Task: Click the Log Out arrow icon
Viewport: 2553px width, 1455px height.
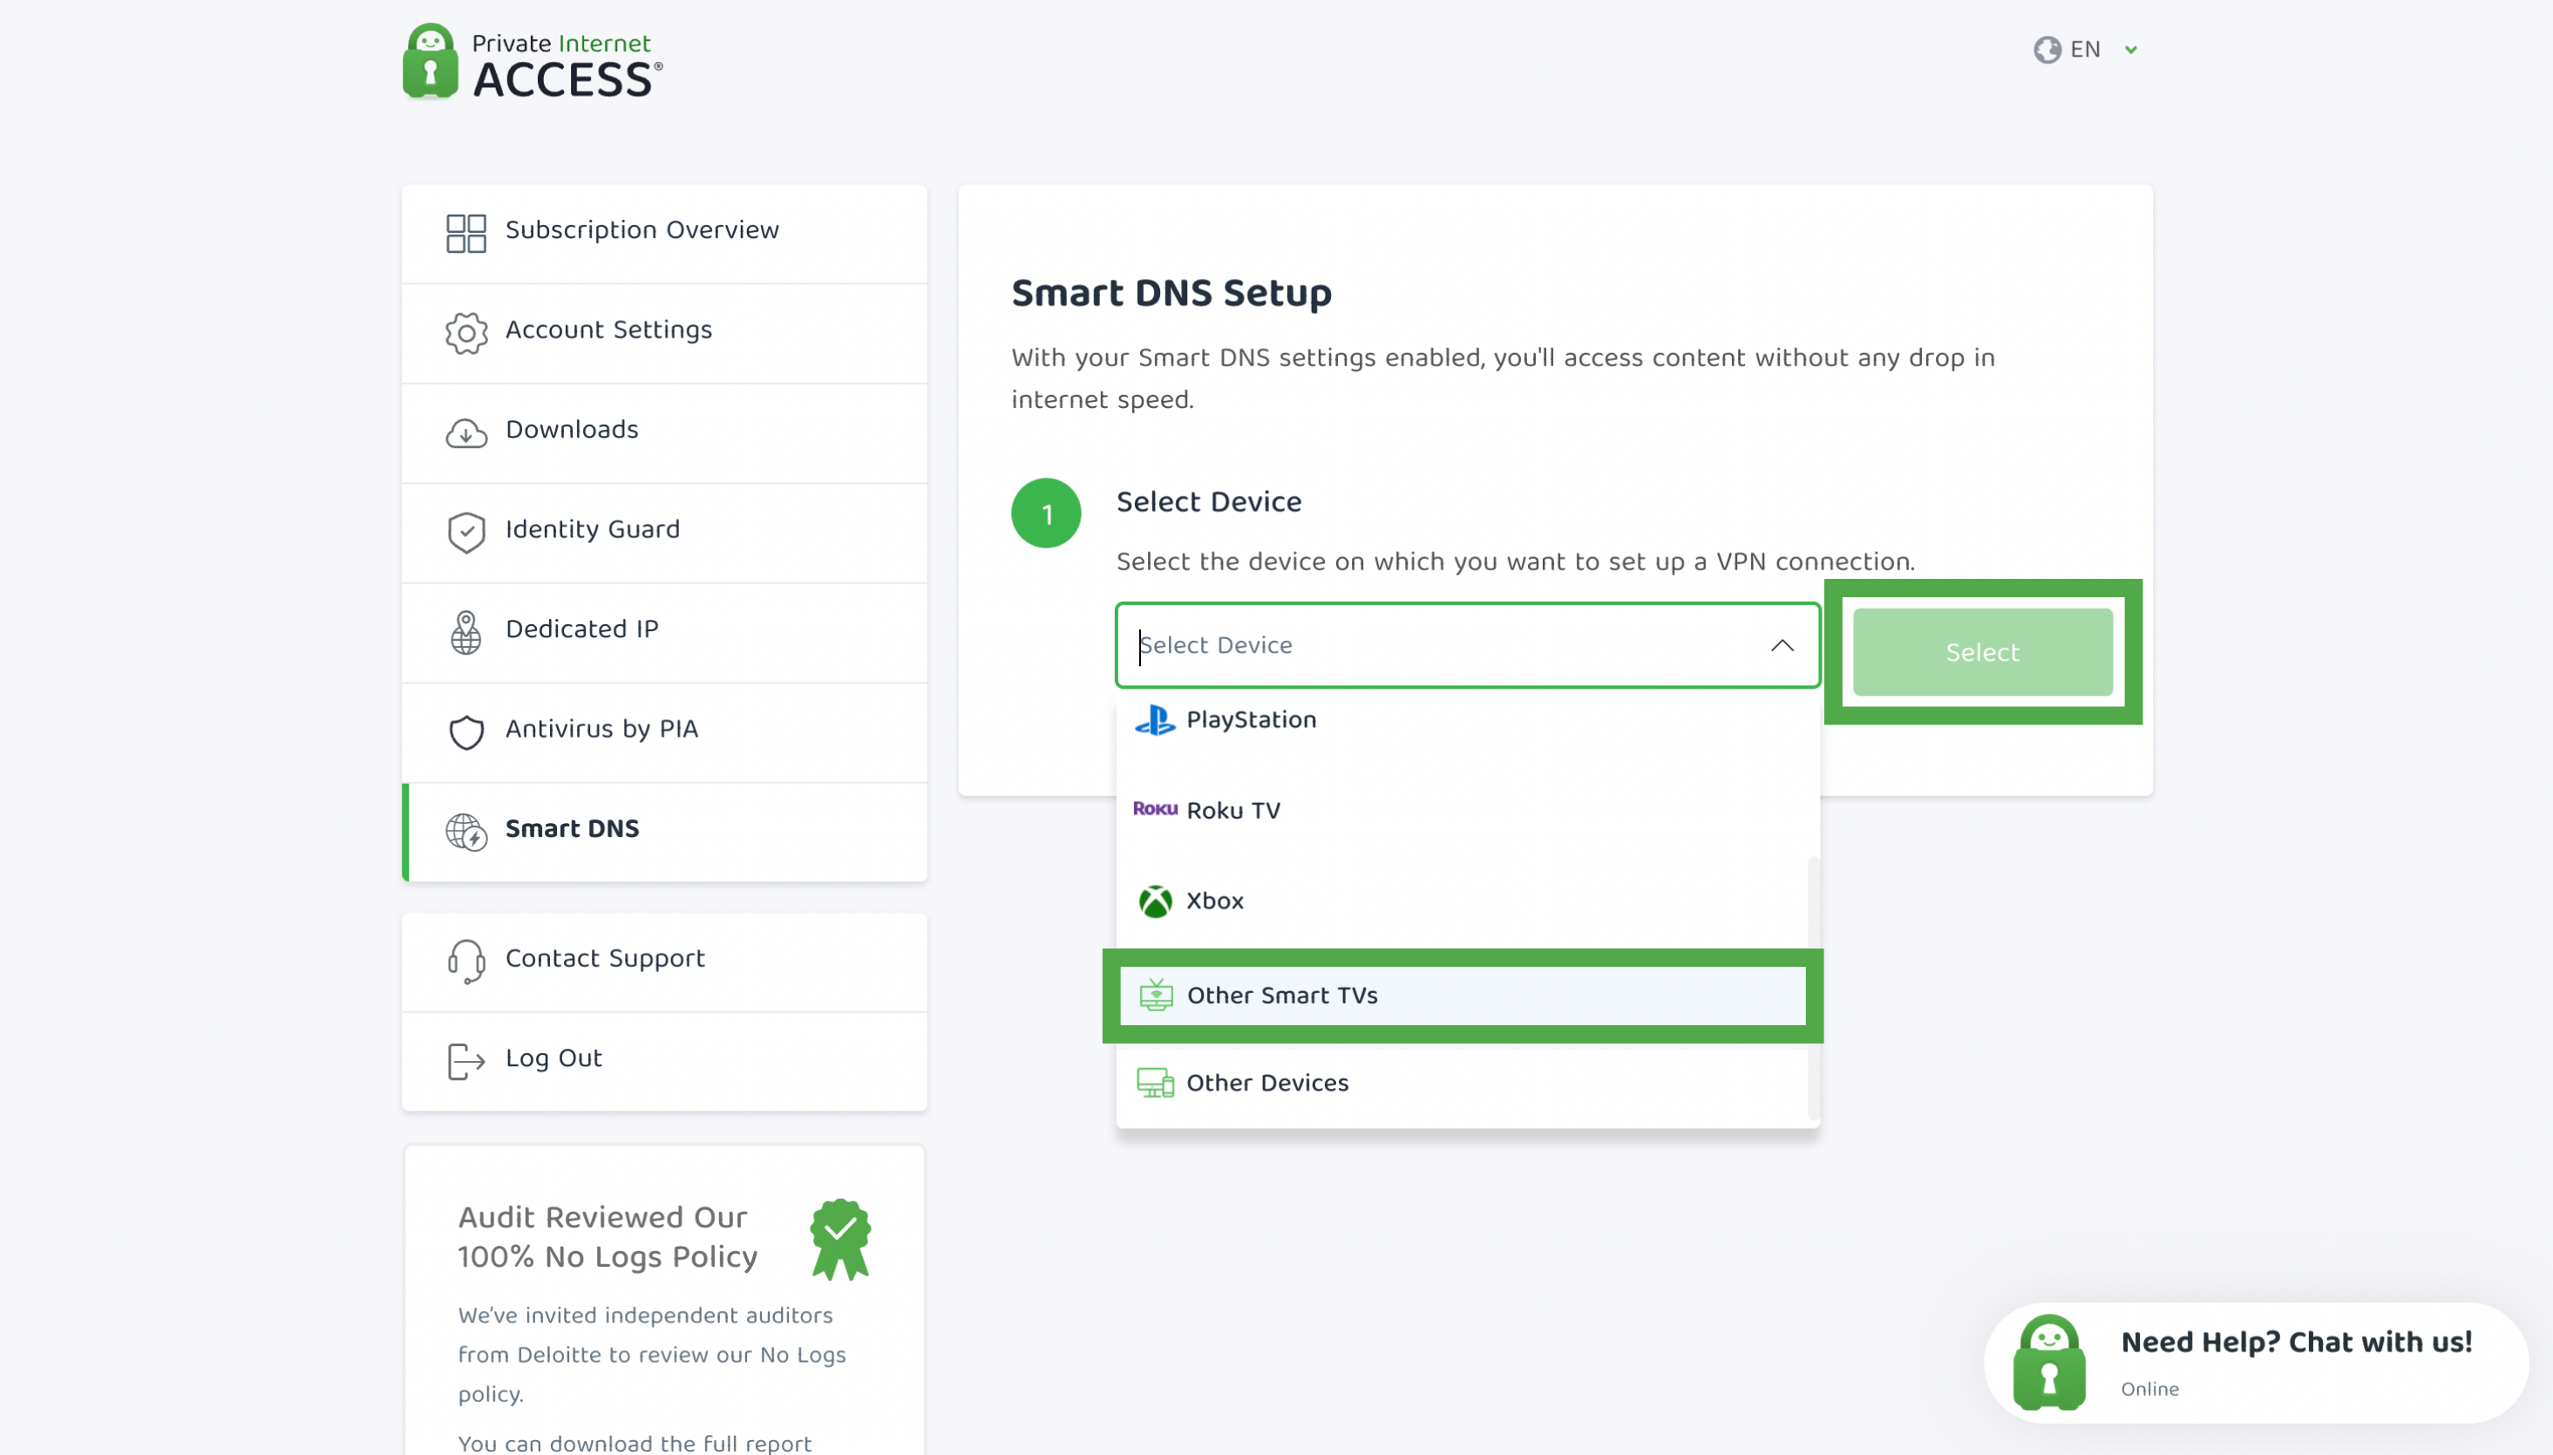Action: (465, 1061)
